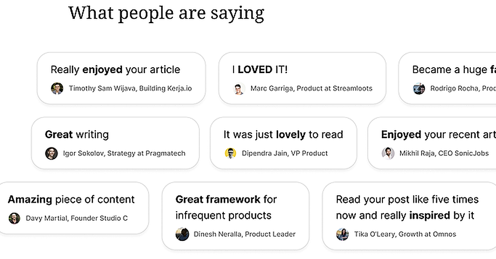This screenshot has height=259, width=496.
Task: Click Igor Sokolov's avatar photo
Action: (x=51, y=153)
